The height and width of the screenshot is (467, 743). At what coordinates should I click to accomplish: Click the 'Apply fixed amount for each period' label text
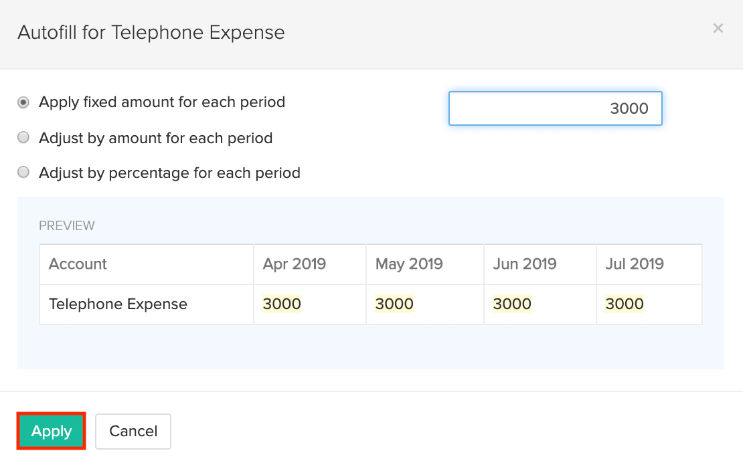162,102
